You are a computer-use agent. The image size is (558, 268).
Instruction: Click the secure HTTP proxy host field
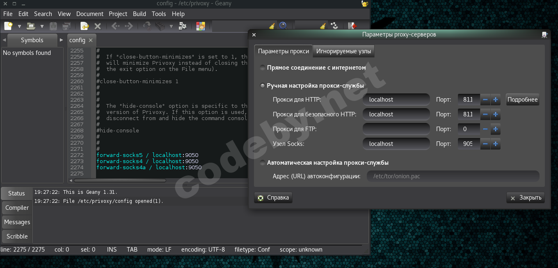click(x=396, y=114)
